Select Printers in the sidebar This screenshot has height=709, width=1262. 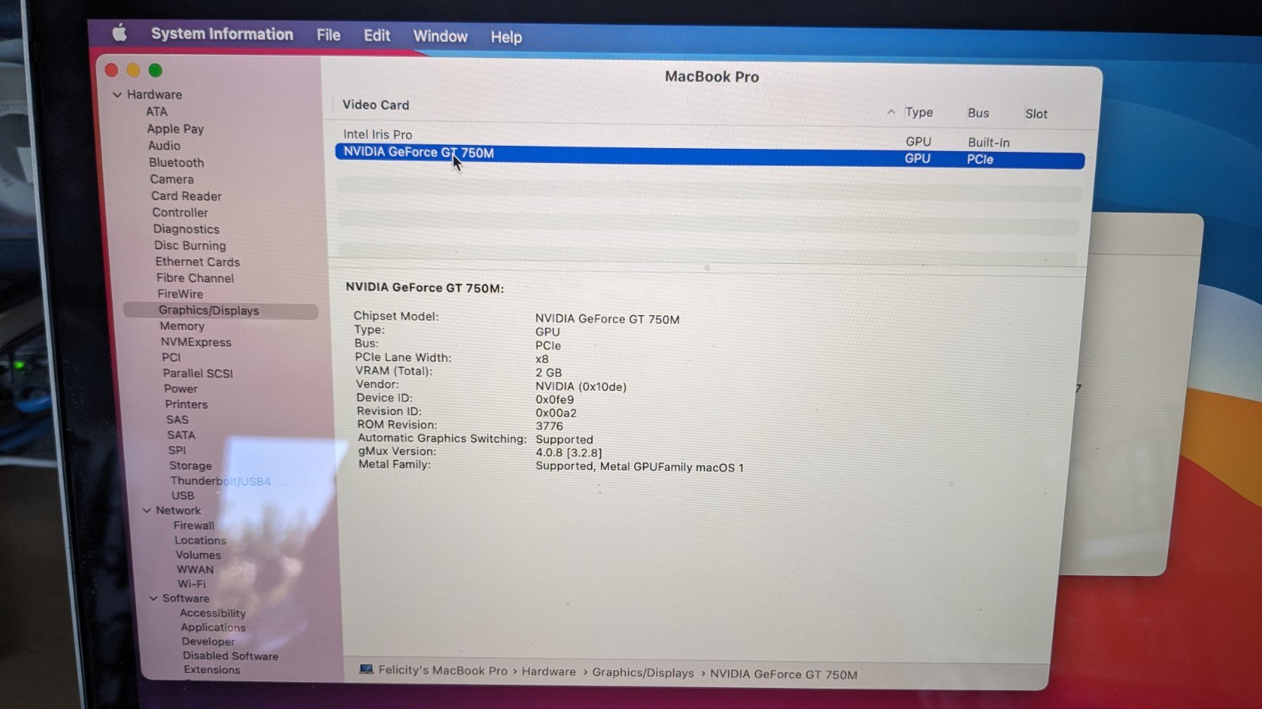[x=186, y=404]
